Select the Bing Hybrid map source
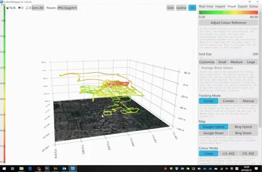Image resolution: width=262 pixels, height=172 pixels. click(x=243, y=127)
